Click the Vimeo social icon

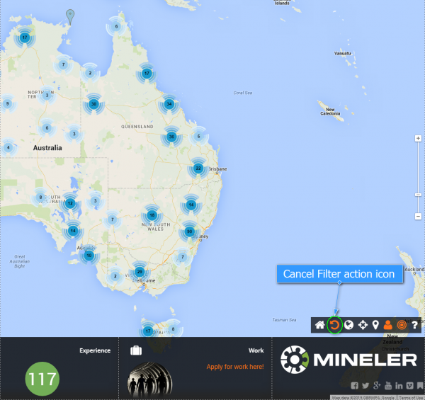pos(409,385)
